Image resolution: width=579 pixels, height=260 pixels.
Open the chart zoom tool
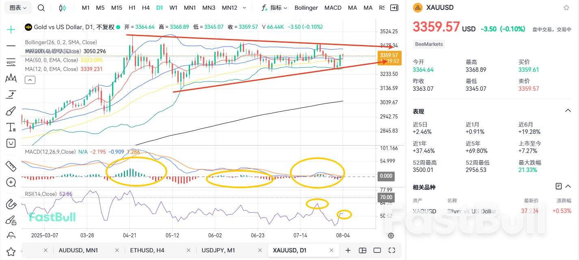click(11, 183)
